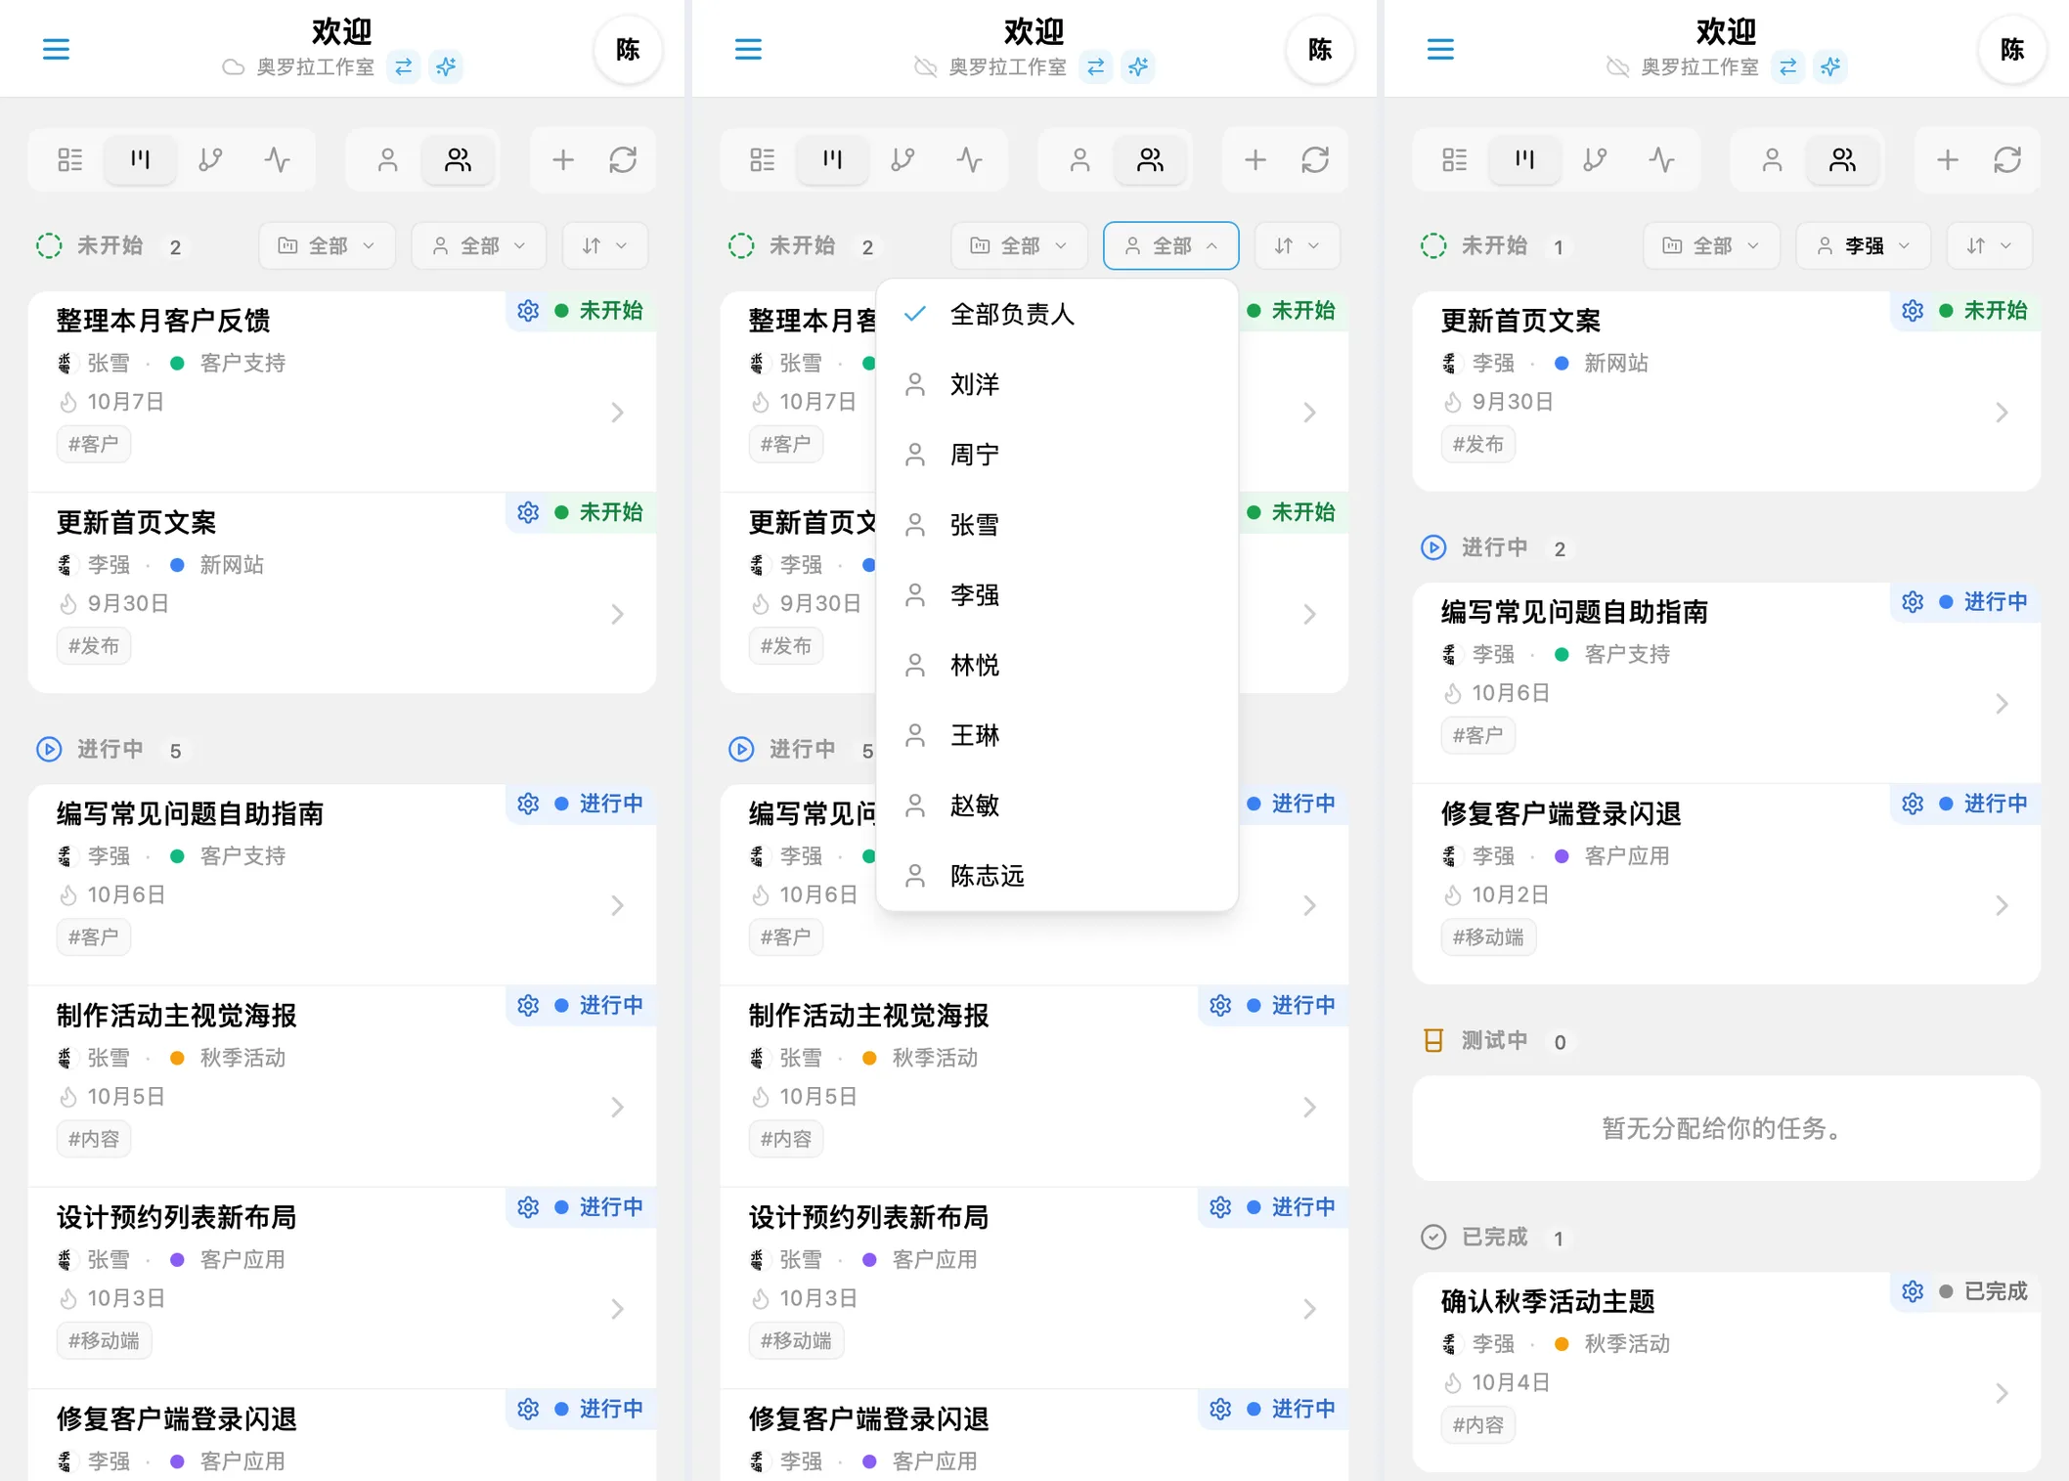Open 更新首页文案 via chevron in right panel
The image size is (2069, 1481).
click(2002, 413)
